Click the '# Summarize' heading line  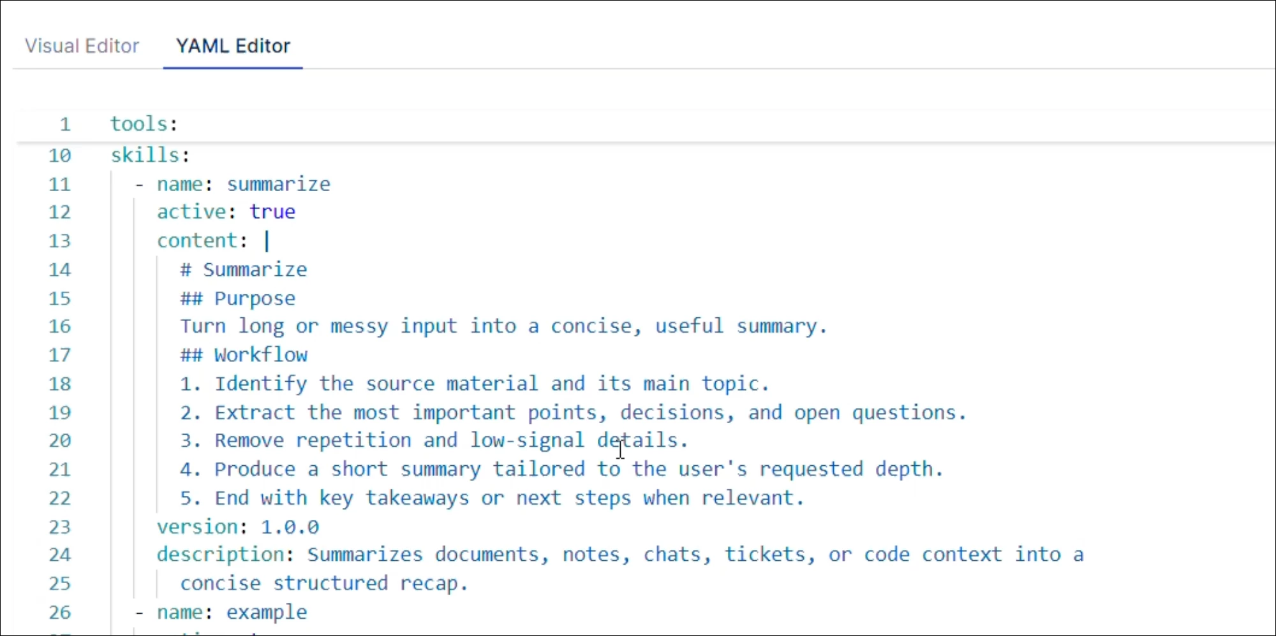244,270
